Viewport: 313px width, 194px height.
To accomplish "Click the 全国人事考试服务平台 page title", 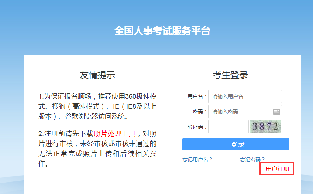I will coord(162,31).
